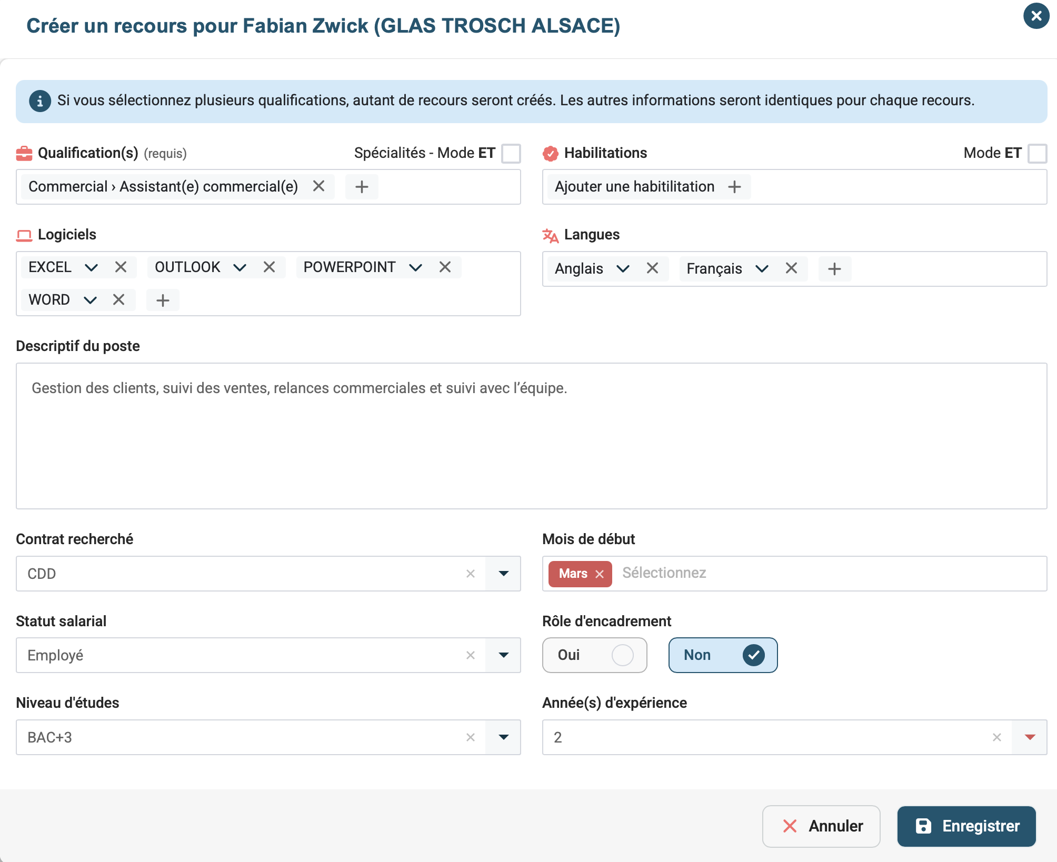The width and height of the screenshot is (1057, 862).
Task: Add another qualification with plus icon
Action: point(362,187)
